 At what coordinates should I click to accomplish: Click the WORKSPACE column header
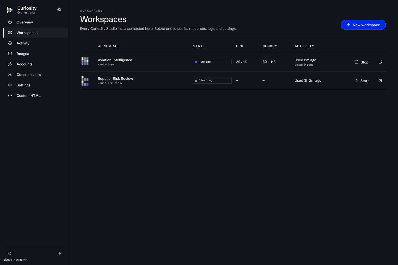click(109, 46)
